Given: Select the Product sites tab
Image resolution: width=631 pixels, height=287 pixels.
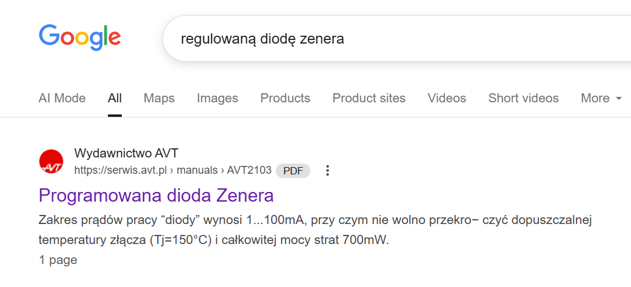Looking at the screenshot, I should 369,98.
